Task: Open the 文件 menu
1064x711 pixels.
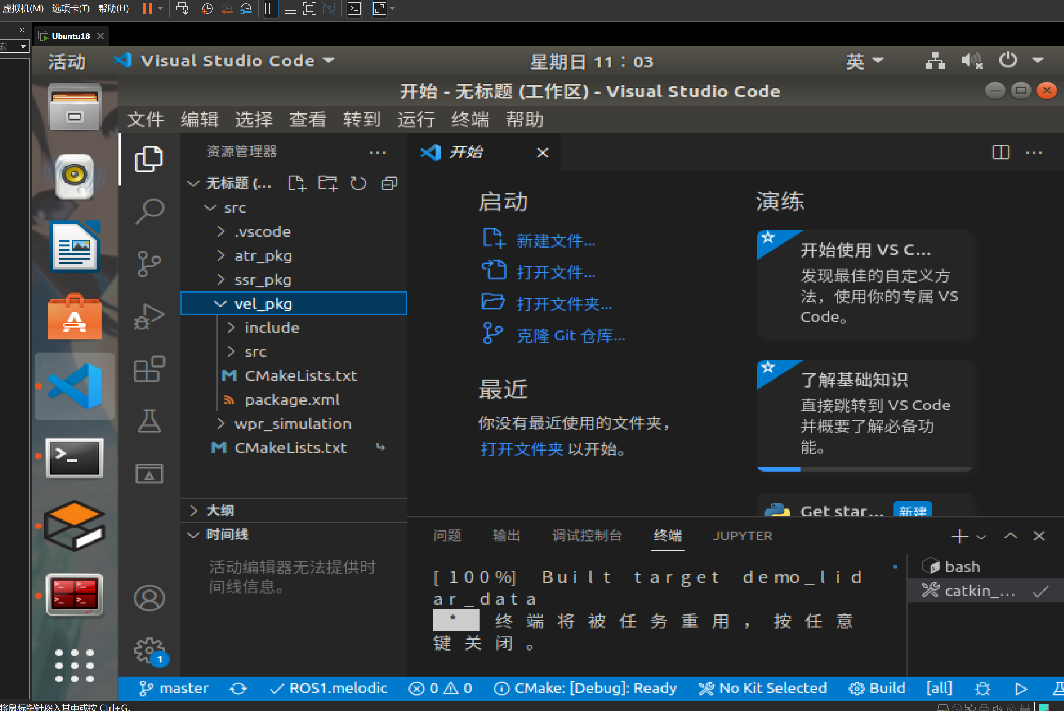Action: coord(145,120)
